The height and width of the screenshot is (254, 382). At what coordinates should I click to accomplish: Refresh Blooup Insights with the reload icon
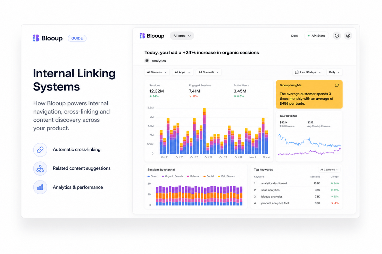[x=337, y=85]
